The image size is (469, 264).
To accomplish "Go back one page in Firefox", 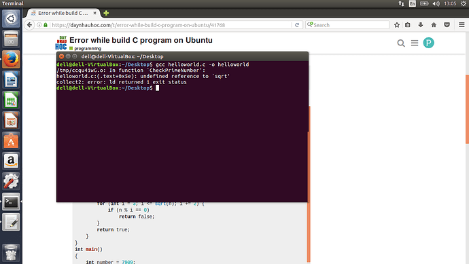I will click(29, 25).
